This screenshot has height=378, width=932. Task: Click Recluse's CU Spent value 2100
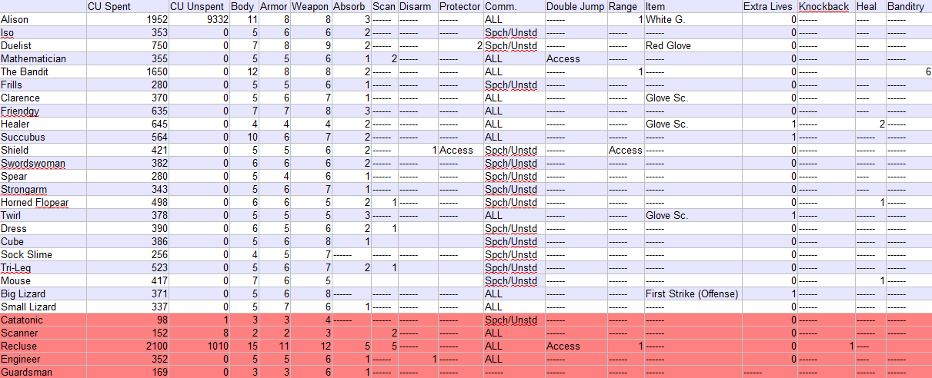pos(126,346)
